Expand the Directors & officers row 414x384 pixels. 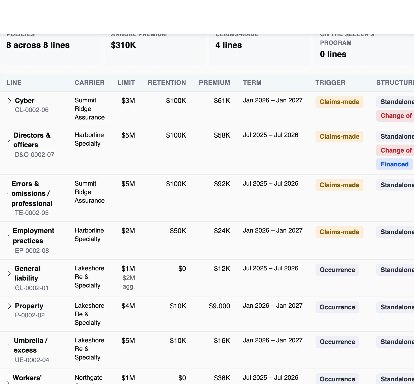coord(9,140)
